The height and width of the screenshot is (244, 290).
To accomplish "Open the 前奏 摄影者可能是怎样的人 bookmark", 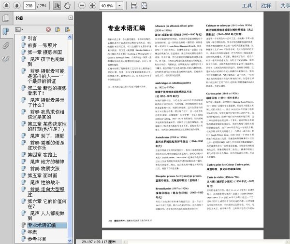I will 46,76.
